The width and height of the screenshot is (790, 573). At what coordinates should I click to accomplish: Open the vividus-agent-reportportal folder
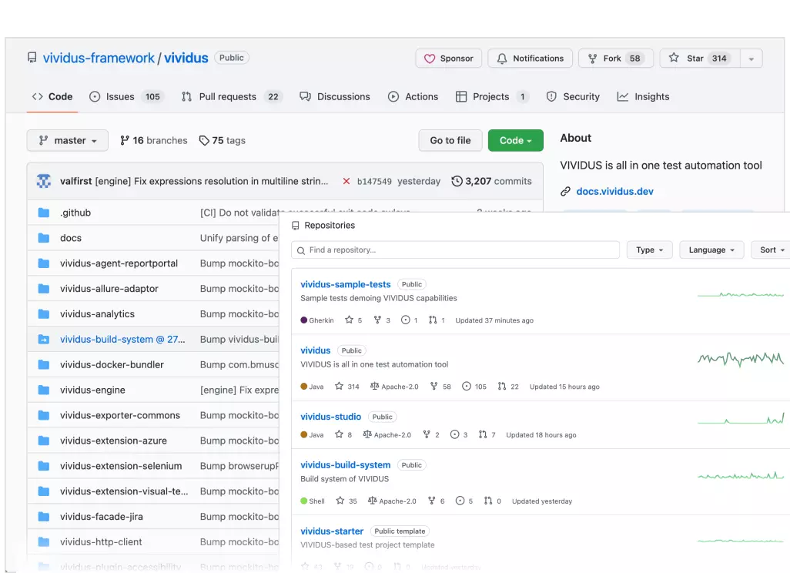click(x=119, y=263)
